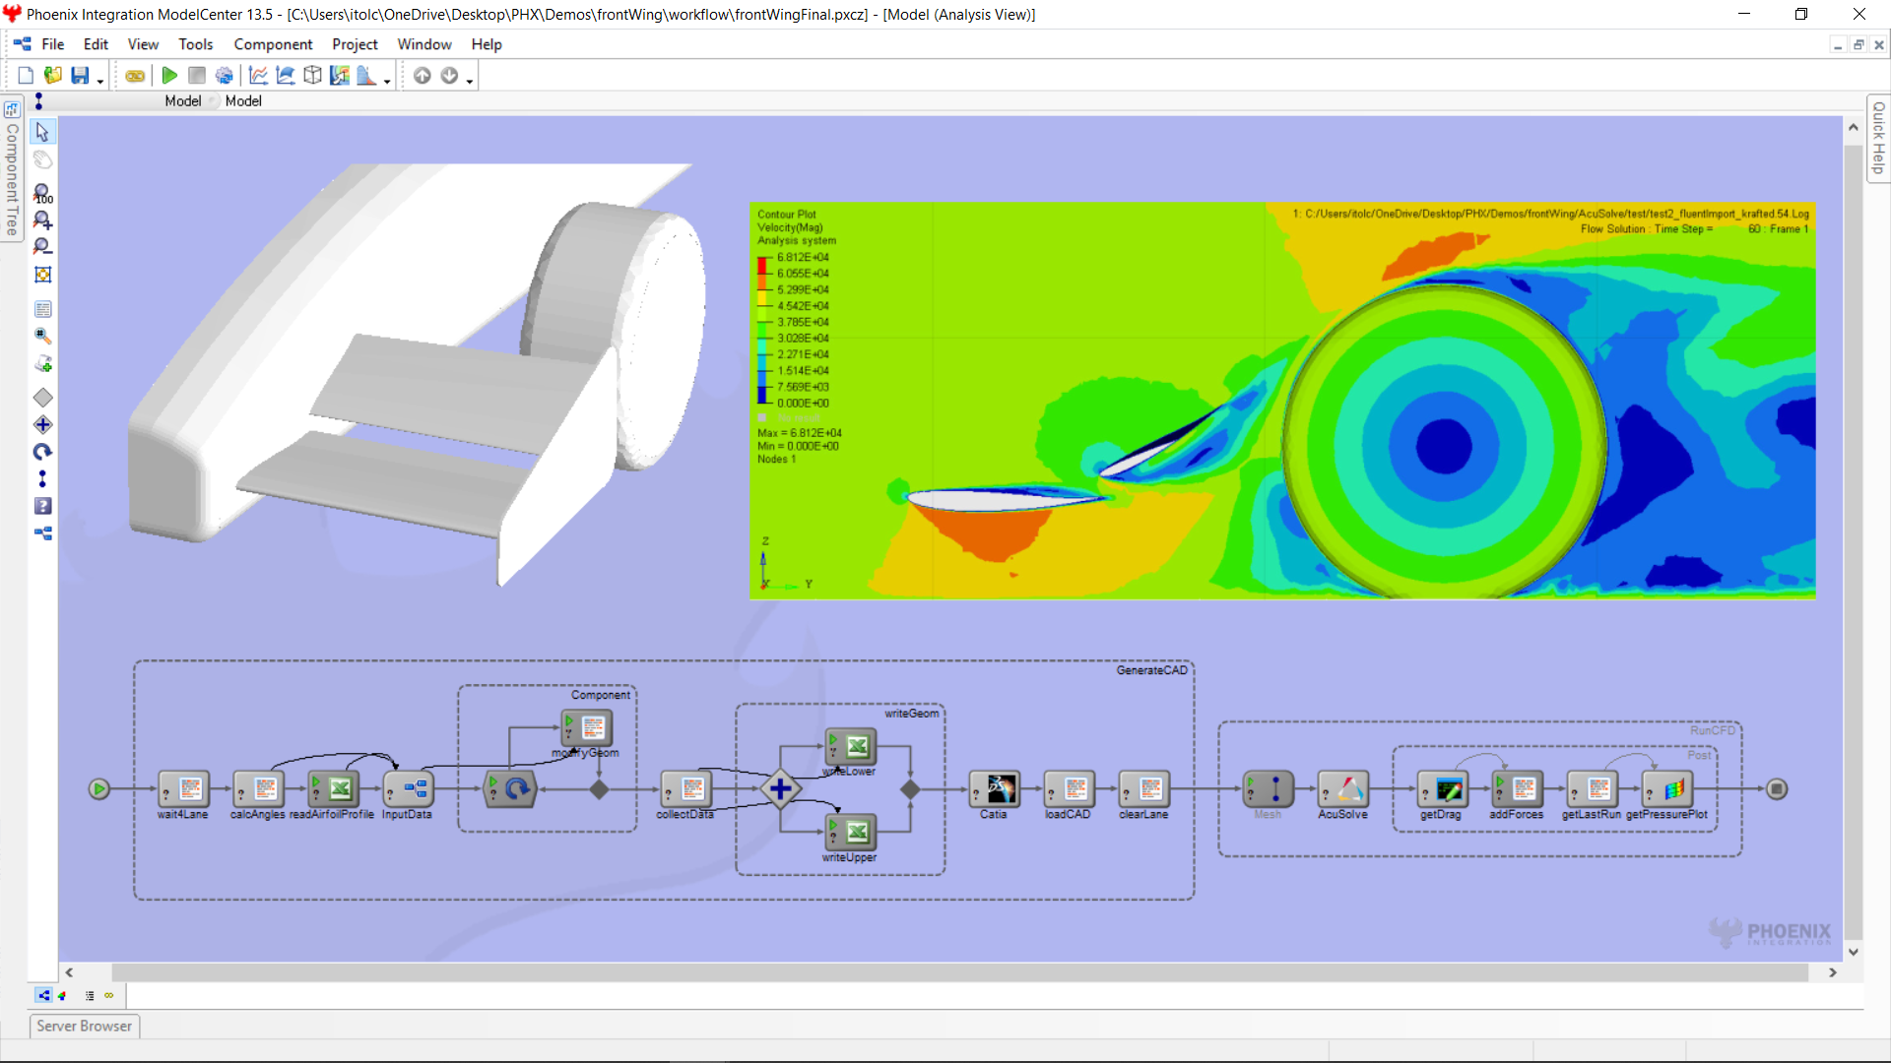Add a gray diamond If component
This screenshot has height=1063, width=1891.
pos(42,398)
